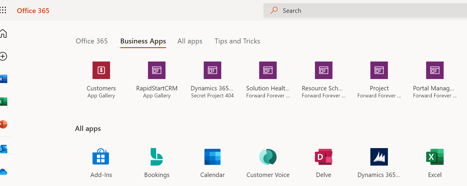467x186 pixels.
Task: Open the app launcher waffle icon
Action: point(3,10)
